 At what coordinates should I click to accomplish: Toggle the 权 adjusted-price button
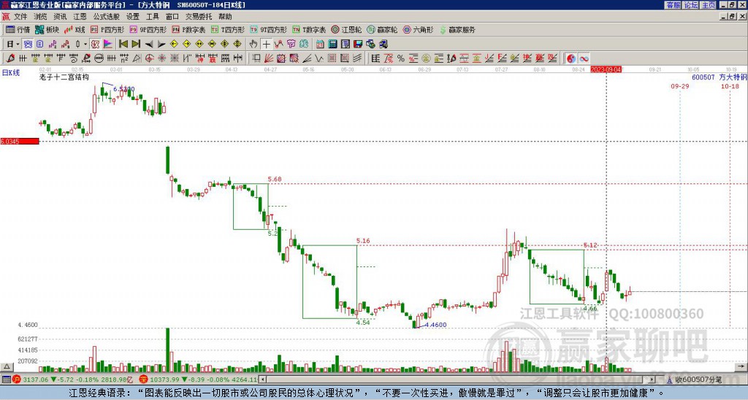point(95,45)
